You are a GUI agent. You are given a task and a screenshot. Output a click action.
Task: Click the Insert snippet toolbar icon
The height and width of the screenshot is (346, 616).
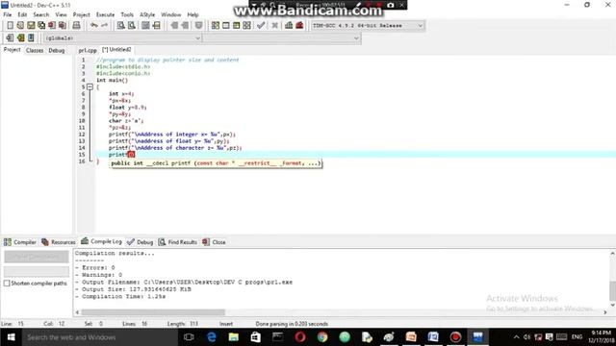click(10, 38)
